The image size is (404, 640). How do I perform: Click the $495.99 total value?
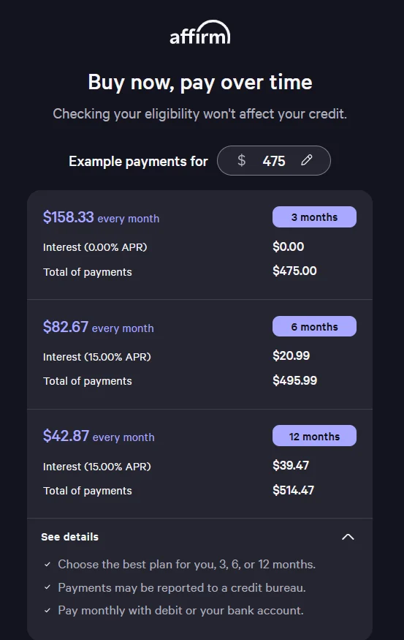click(294, 380)
